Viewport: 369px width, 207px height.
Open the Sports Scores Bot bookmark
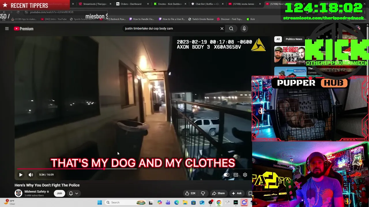coord(83,19)
